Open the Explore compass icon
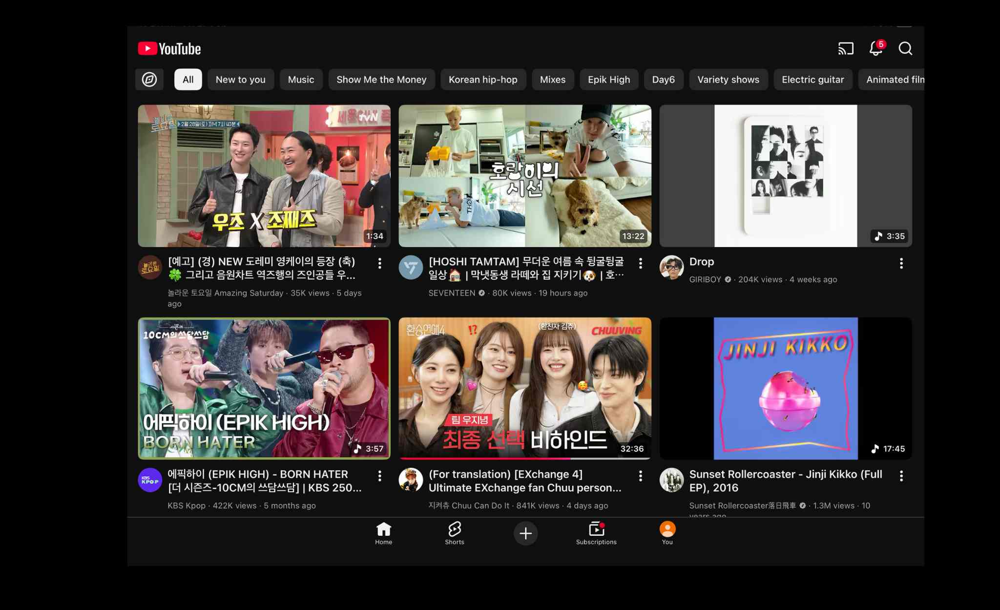Image resolution: width=1000 pixels, height=610 pixels. click(x=149, y=80)
